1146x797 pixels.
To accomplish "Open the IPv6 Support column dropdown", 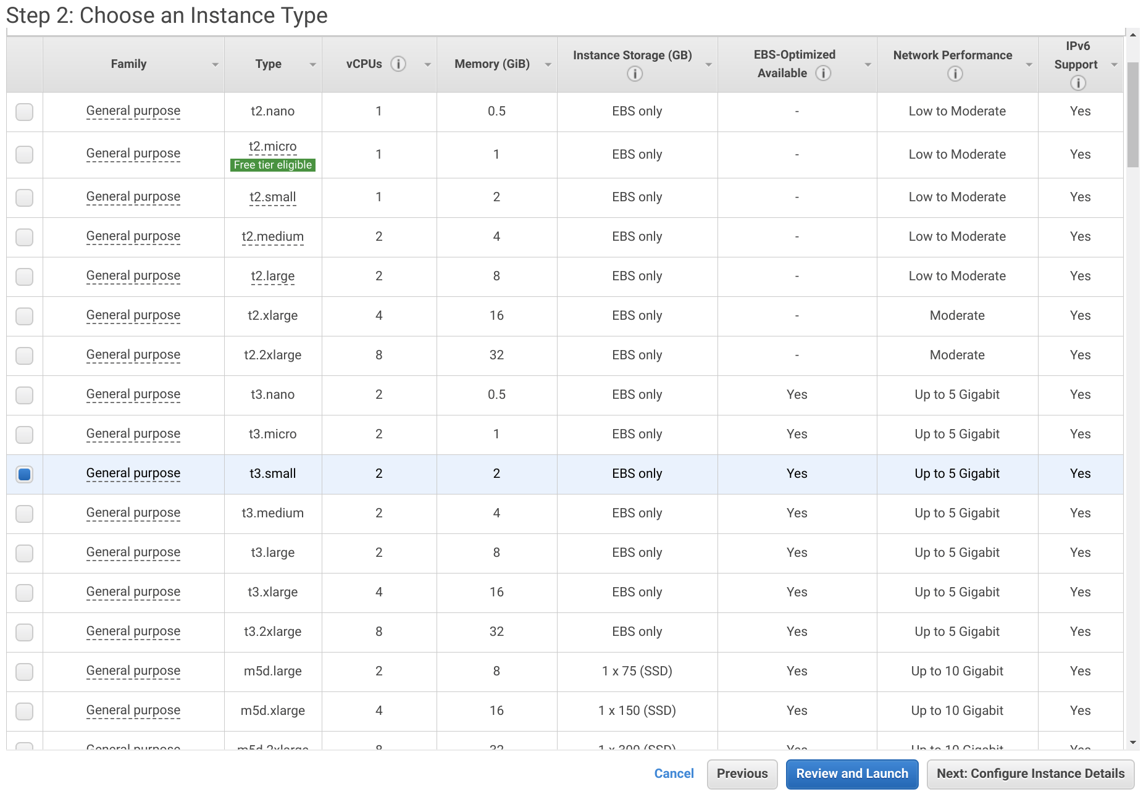I will click(1114, 65).
